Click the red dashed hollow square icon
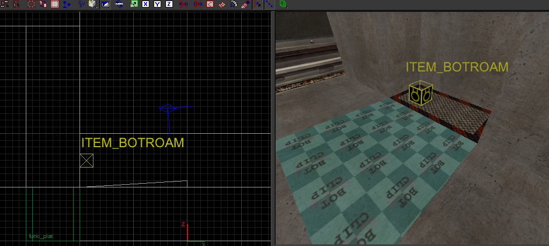Image resolution: width=549 pixels, height=246 pixels. pyautogui.click(x=31, y=4)
